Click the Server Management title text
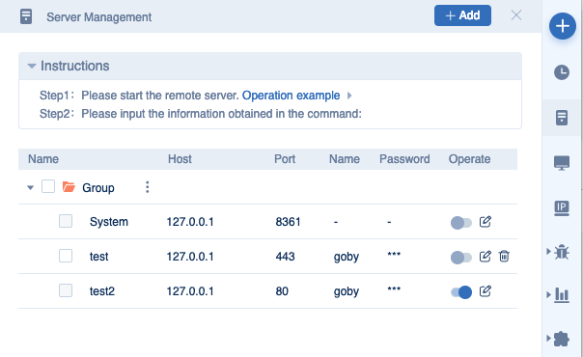 click(98, 17)
